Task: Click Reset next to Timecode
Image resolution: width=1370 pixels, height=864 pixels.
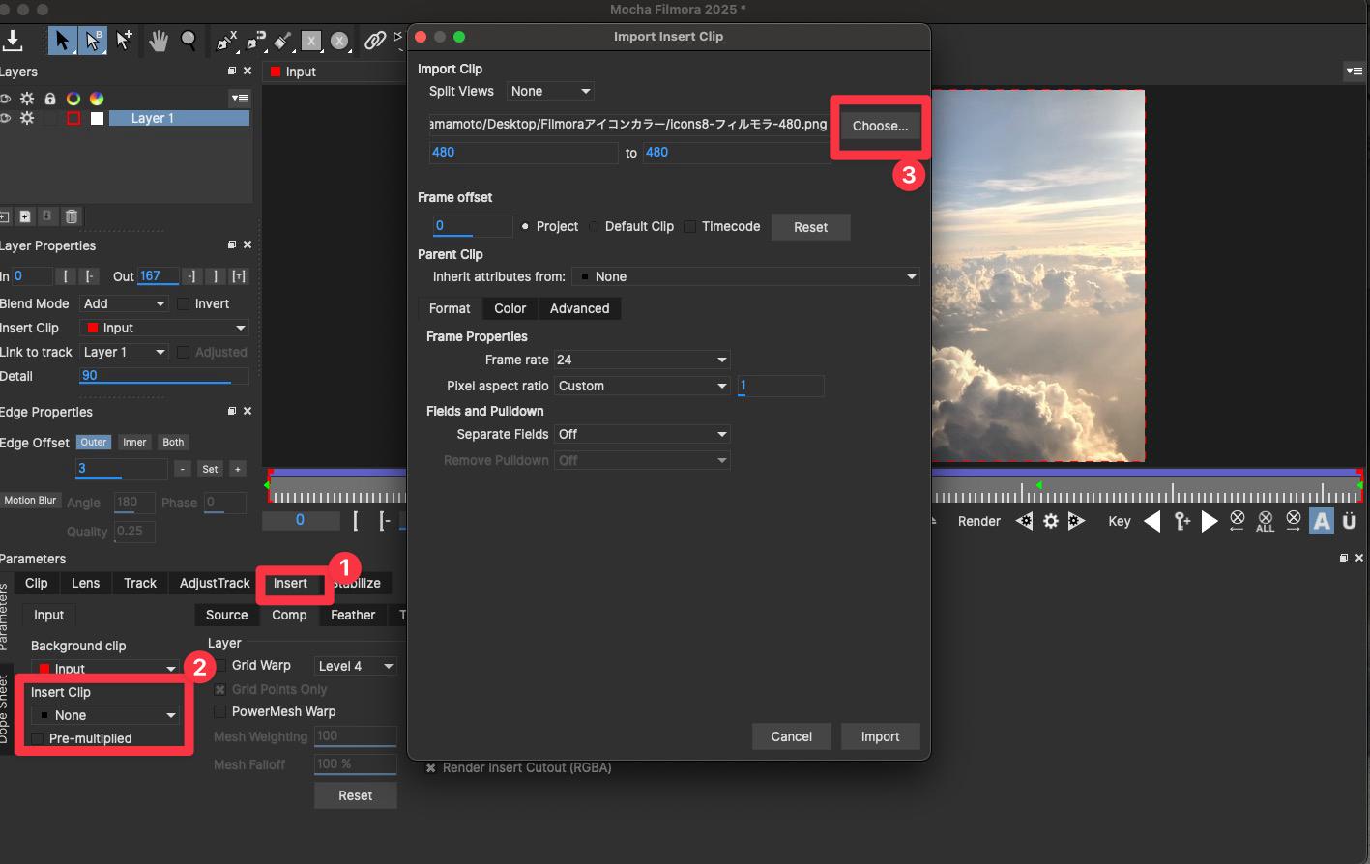Action: point(810,227)
